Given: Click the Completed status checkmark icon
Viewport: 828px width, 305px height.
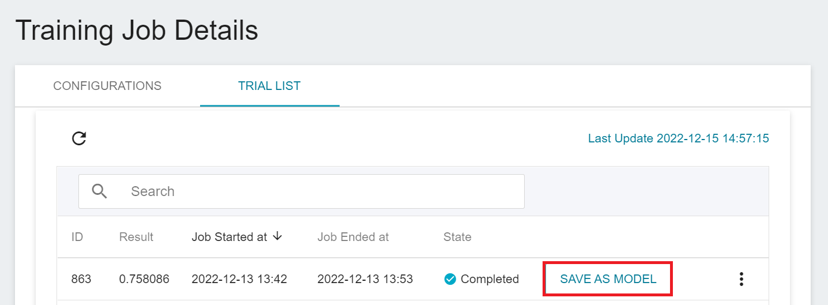Looking at the screenshot, I should tap(450, 279).
